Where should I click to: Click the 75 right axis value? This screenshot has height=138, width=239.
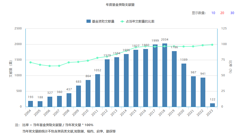pos(223,60)
